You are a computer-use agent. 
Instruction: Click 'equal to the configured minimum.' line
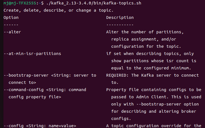151,68
